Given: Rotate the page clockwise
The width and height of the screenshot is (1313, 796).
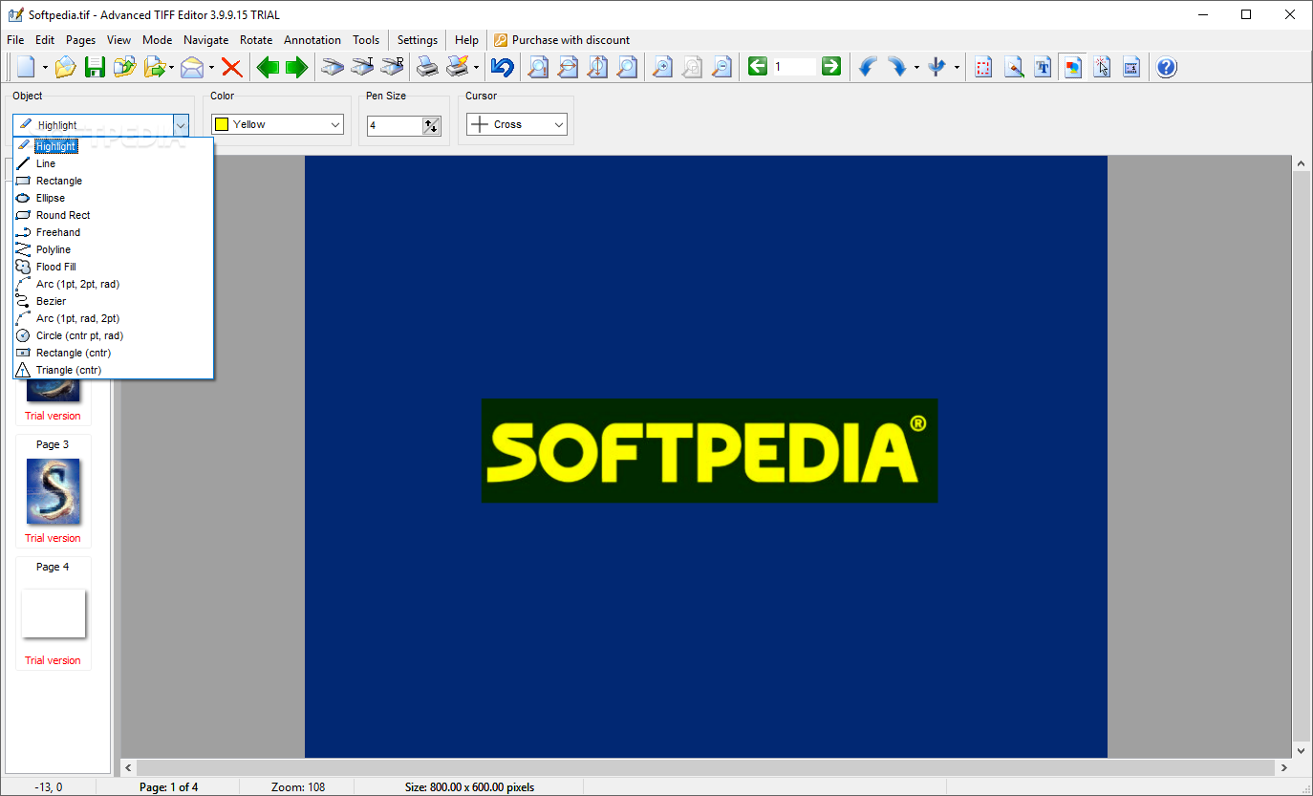Looking at the screenshot, I should click(x=897, y=67).
